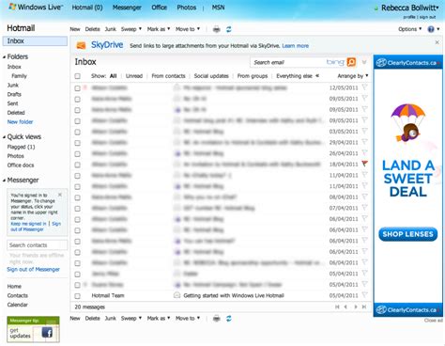Flag the message dated 29/04/2011
The image size is (445, 346).
(364, 142)
